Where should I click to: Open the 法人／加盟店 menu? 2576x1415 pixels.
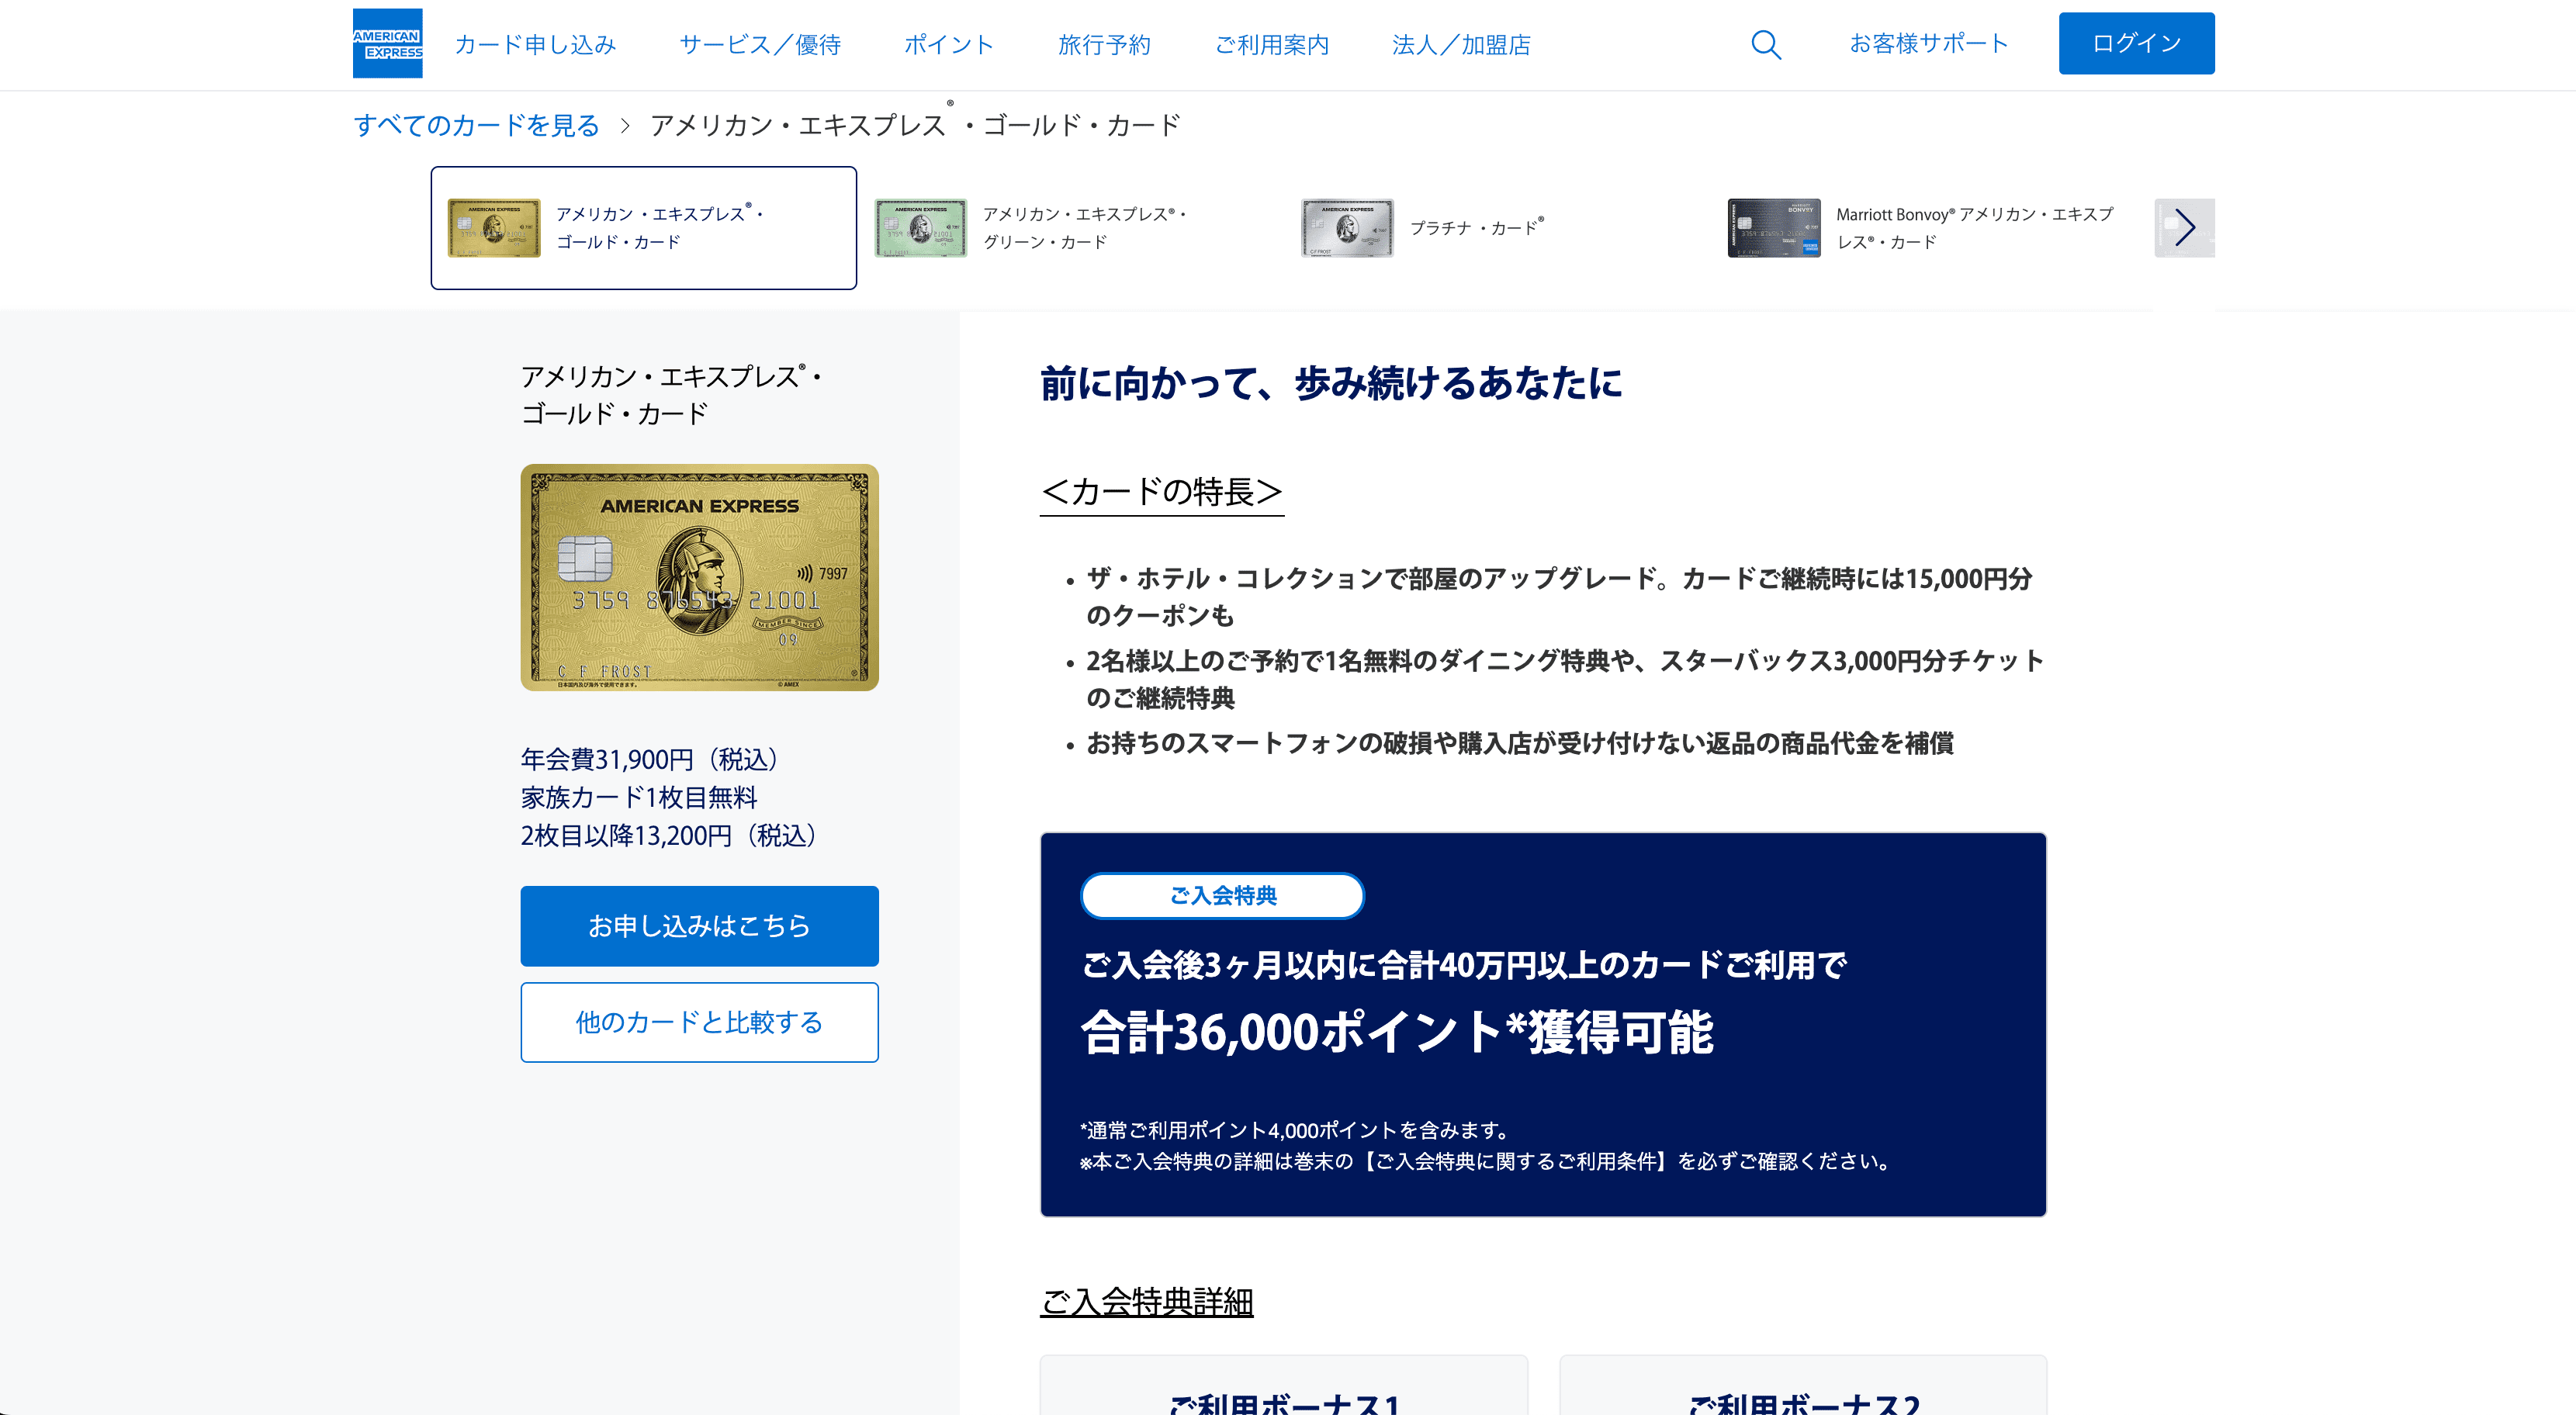1461,44
